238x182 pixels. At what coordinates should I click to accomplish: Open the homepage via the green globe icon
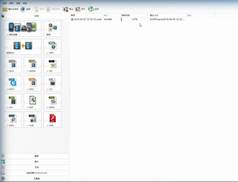[x=93, y=9]
